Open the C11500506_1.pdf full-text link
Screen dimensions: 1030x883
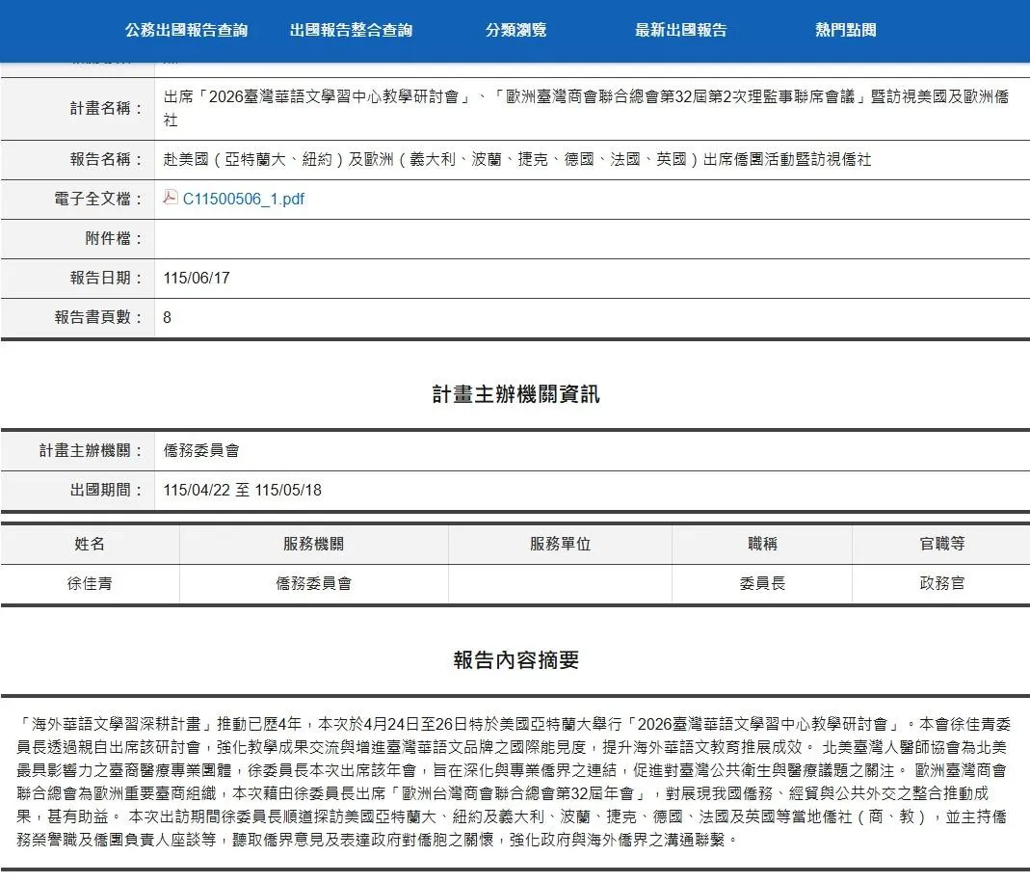(x=244, y=200)
